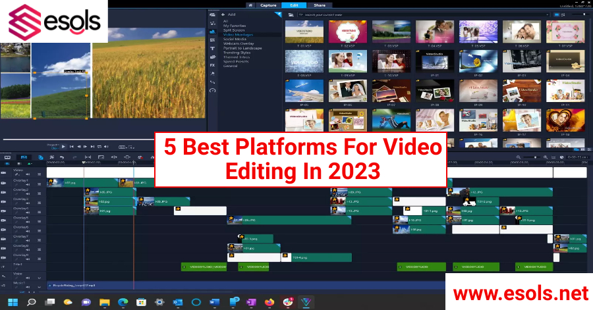Open the Overlay graphics library icon
Viewport: 593px width, 310px height.
(213, 57)
